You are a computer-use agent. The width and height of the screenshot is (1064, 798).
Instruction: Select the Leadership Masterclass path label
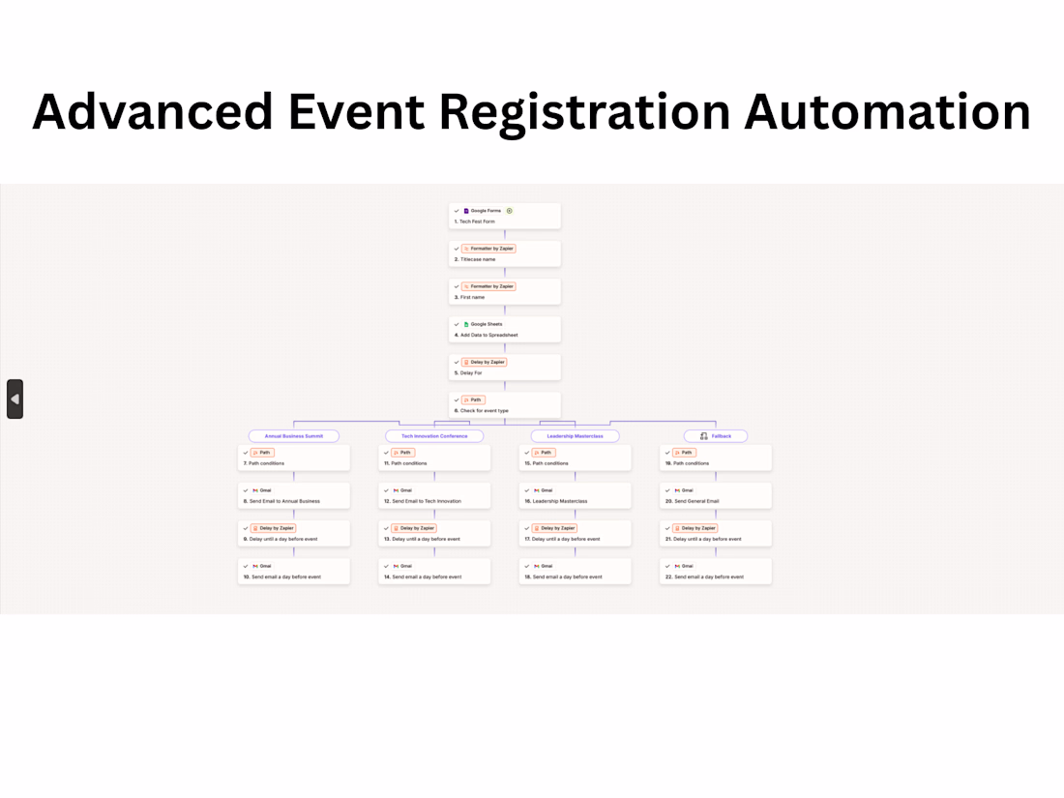point(575,436)
